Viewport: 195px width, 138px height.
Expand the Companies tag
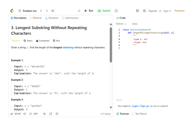43,41
